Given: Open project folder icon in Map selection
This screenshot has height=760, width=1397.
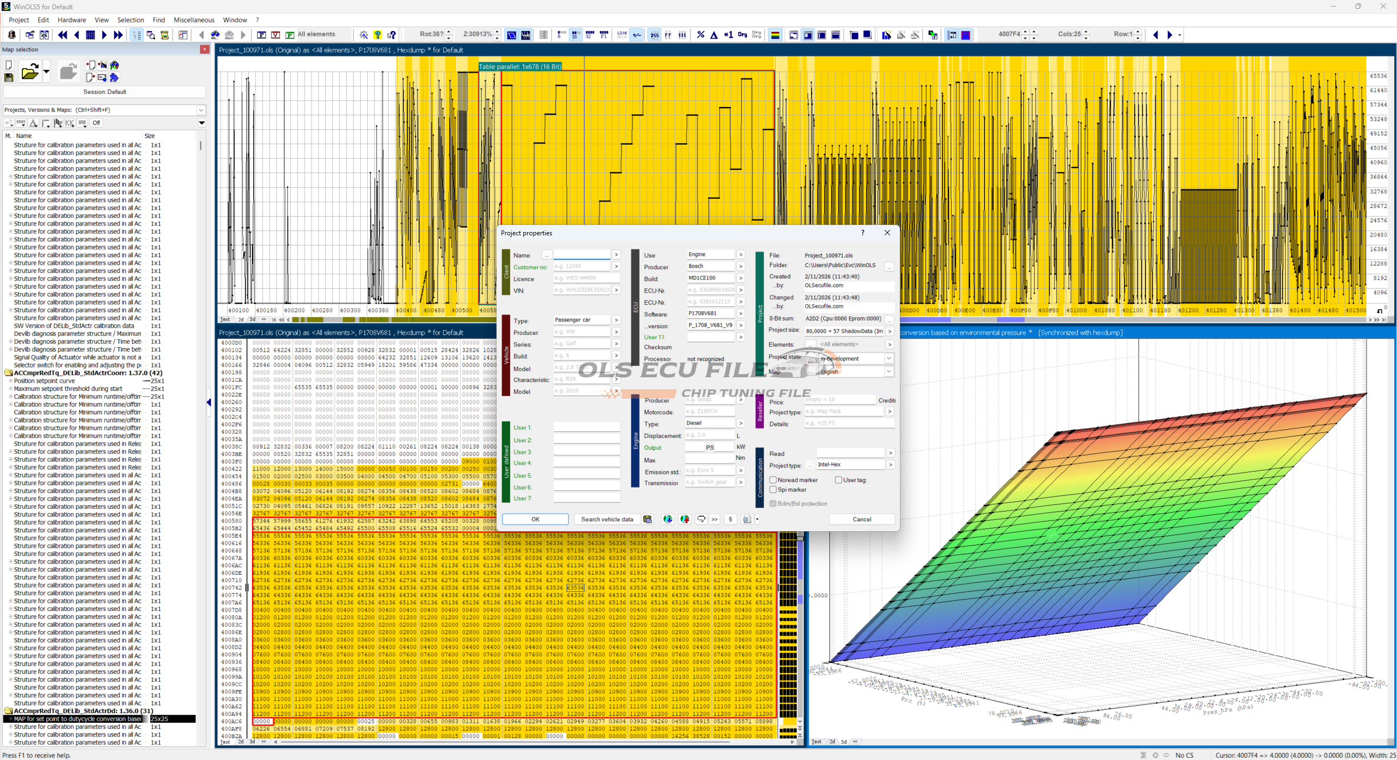Looking at the screenshot, I should point(29,72).
